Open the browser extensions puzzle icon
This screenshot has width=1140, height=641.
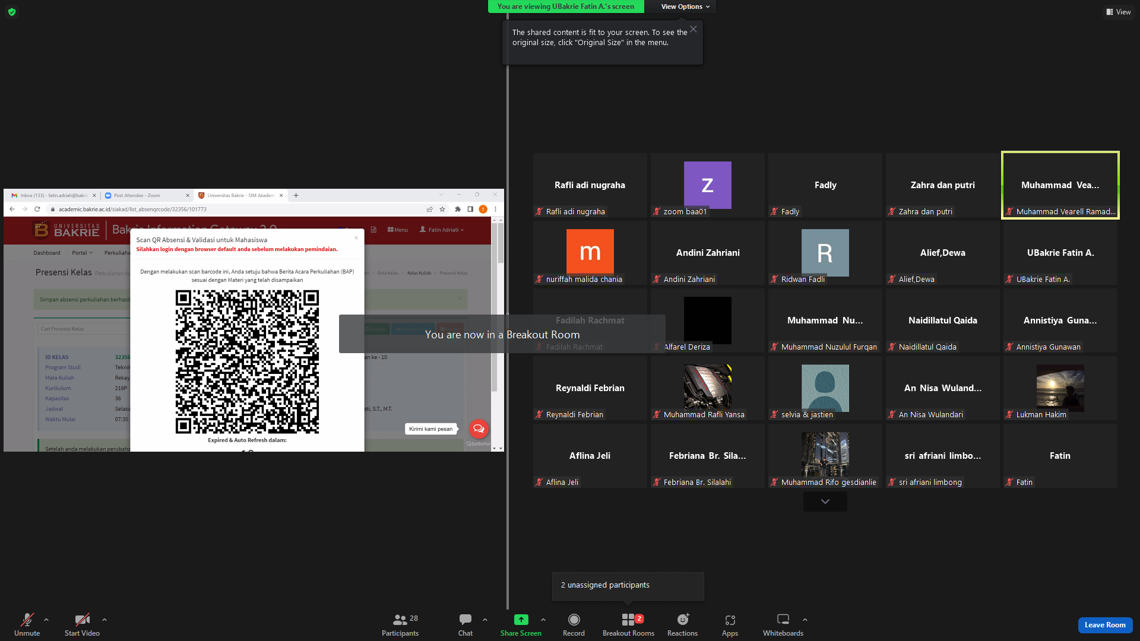point(458,209)
